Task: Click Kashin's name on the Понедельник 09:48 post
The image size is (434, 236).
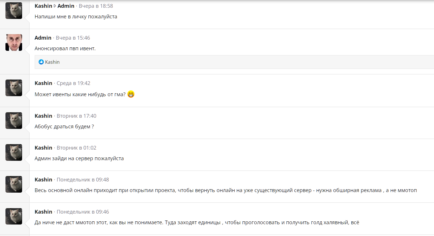Action: click(x=43, y=180)
